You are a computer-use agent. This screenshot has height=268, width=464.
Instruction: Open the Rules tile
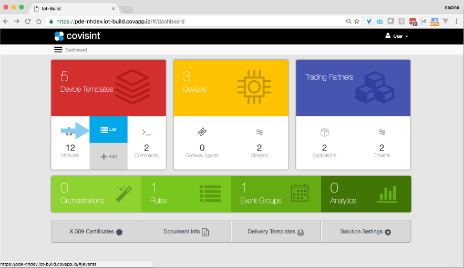(186, 194)
